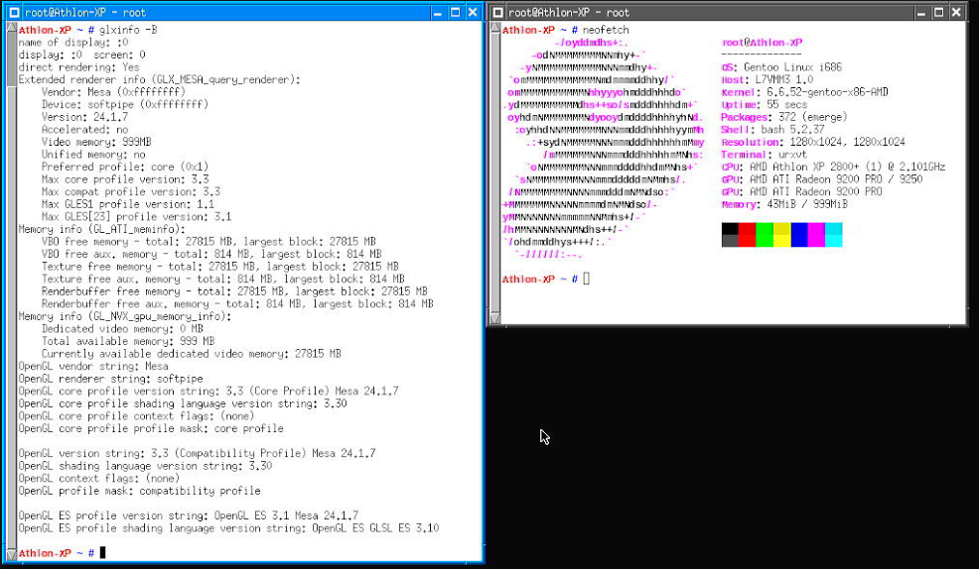Click the 'Total available memory: 999 MB' line
Viewport: 979px width, 569px height.
(x=128, y=342)
